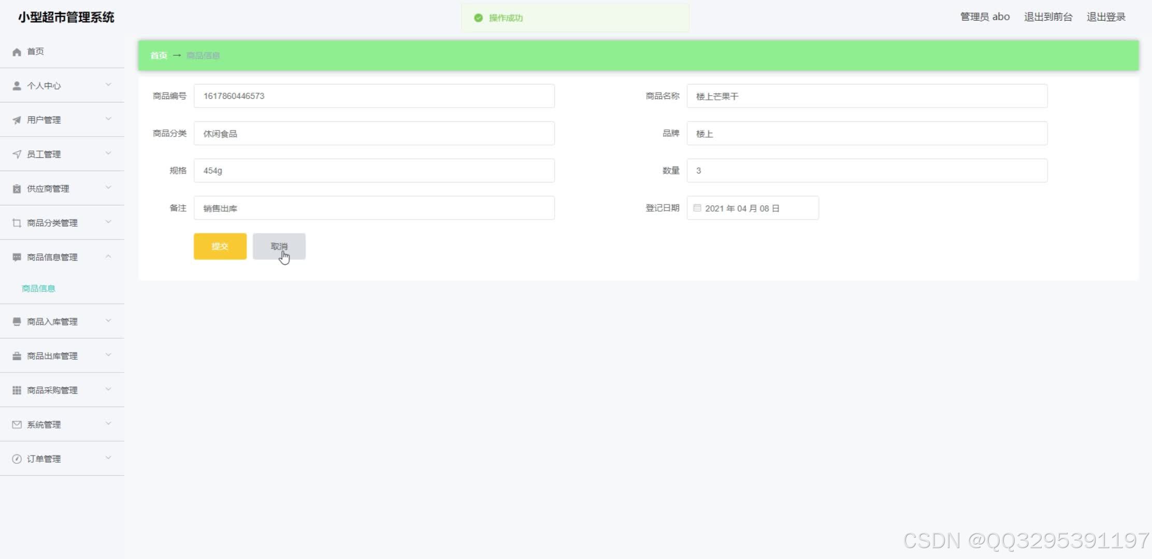Click the person icon for 个人中心
This screenshot has width=1152, height=559.
pos(17,86)
